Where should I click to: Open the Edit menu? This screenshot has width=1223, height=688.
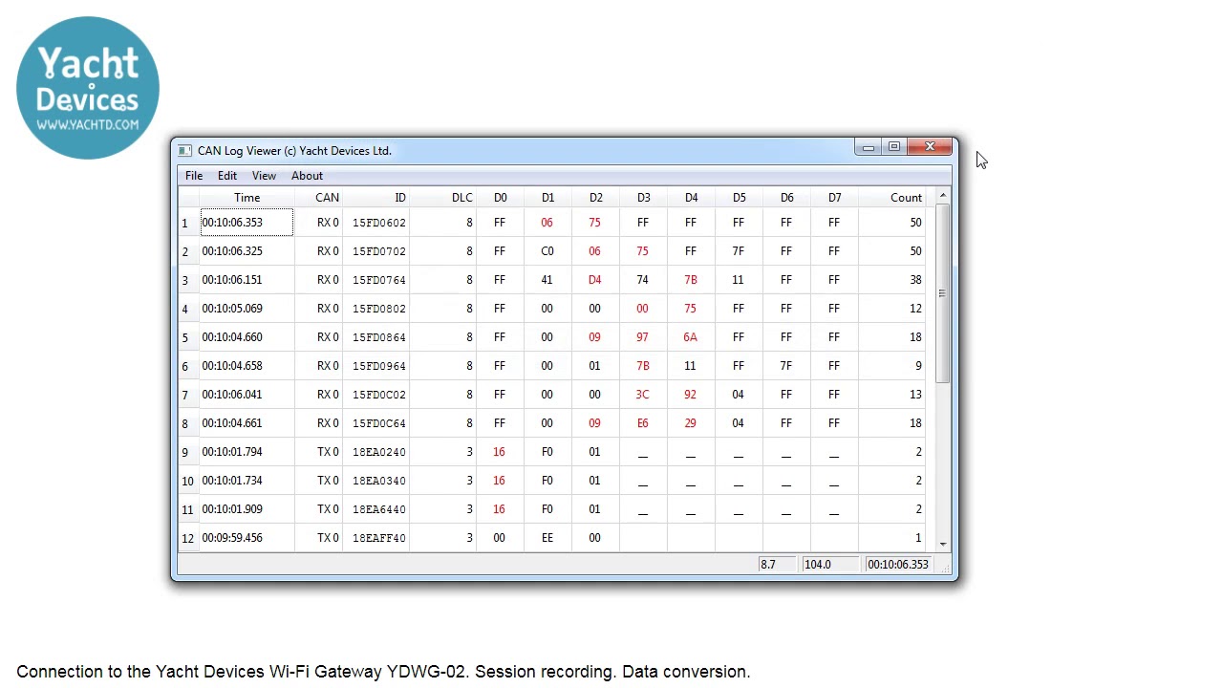pyautogui.click(x=227, y=176)
